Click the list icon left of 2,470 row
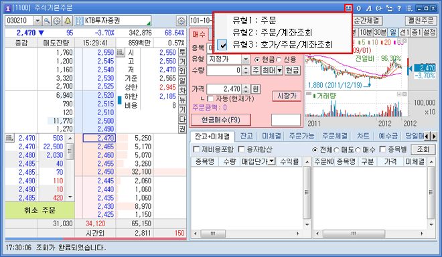This screenshot has height=257, width=442. [x=9, y=138]
